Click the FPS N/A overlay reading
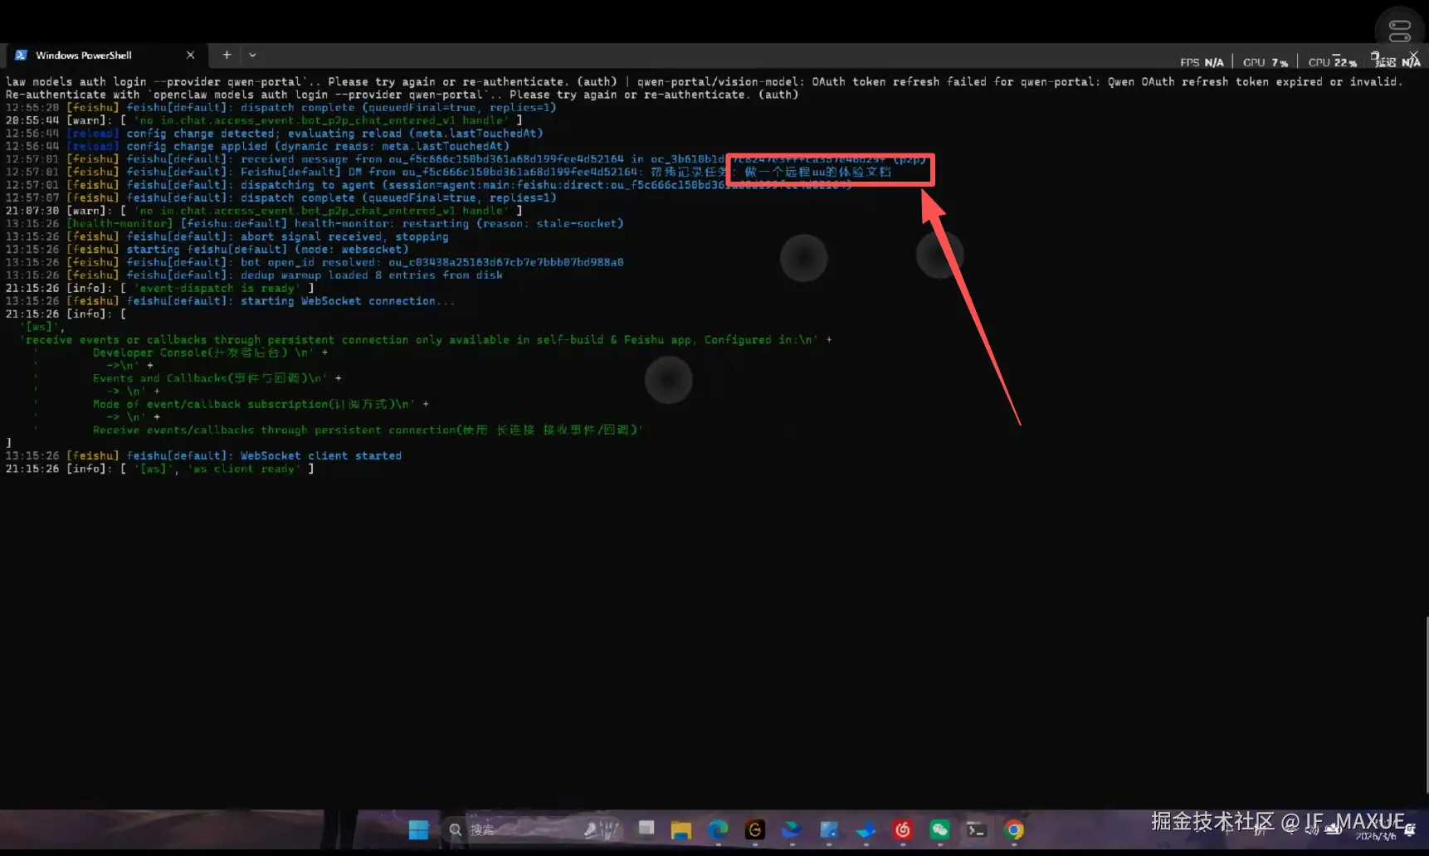The height and width of the screenshot is (856, 1429). coord(1202,62)
